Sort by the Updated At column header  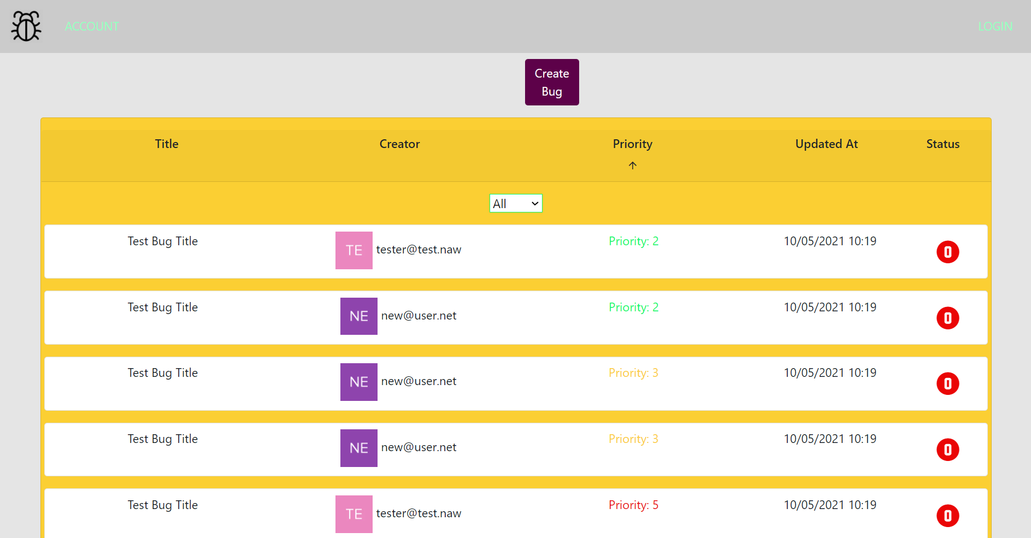[x=826, y=144]
